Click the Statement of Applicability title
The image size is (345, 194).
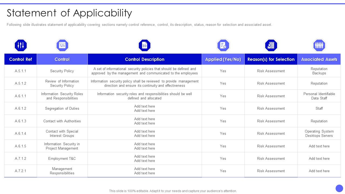coord(69,13)
